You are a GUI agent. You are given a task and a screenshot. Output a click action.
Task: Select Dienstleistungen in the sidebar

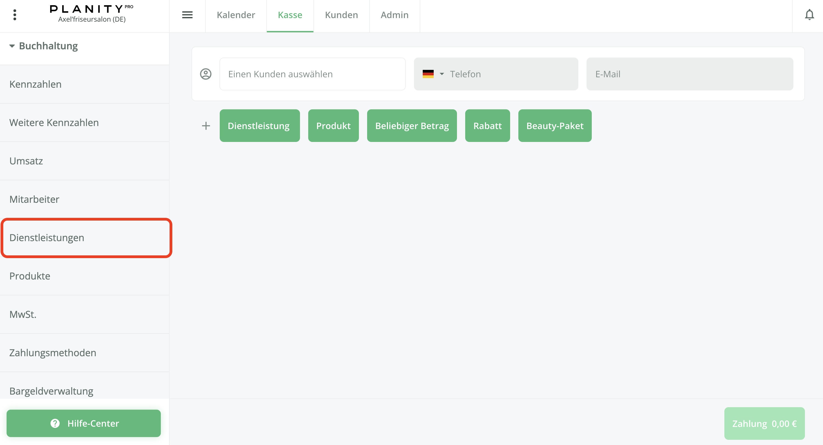pos(47,238)
